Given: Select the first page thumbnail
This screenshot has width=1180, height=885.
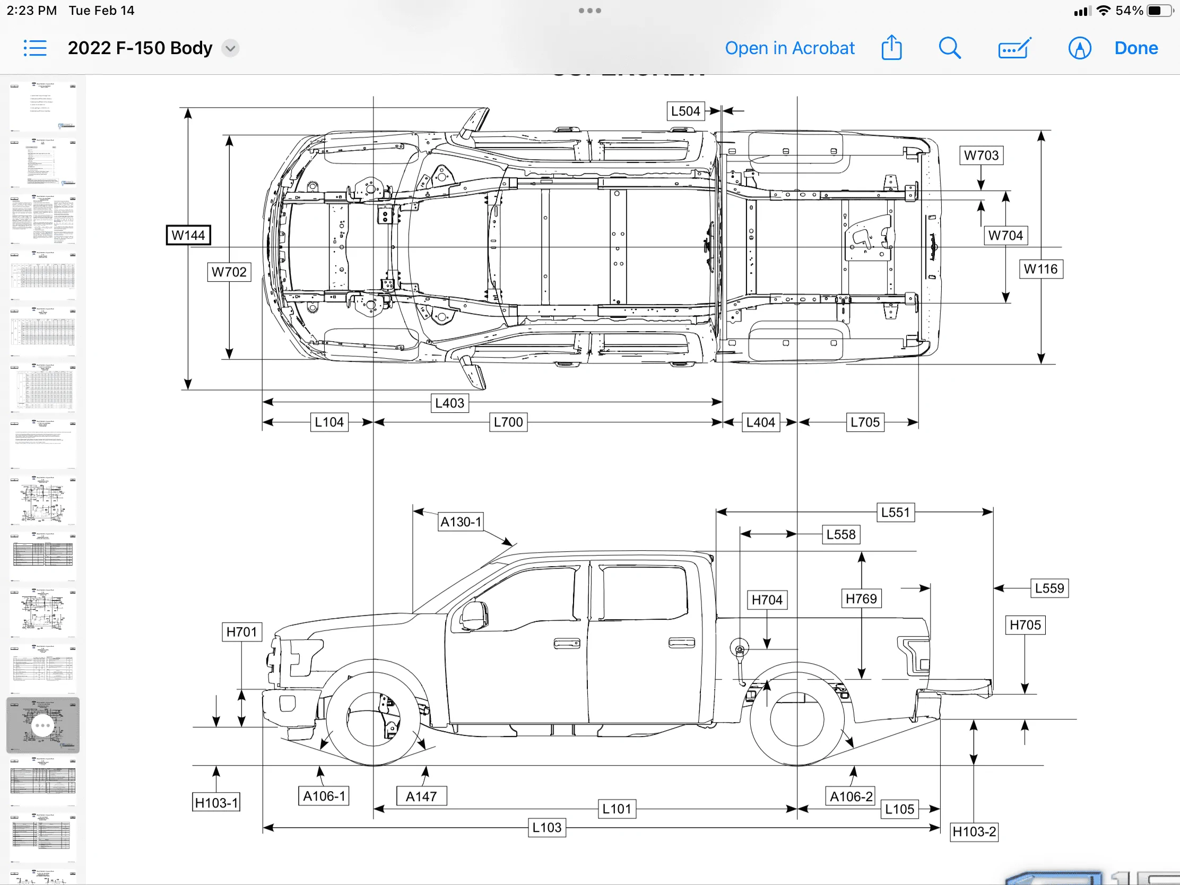Looking at the screenshot, I should click(43, 106).
